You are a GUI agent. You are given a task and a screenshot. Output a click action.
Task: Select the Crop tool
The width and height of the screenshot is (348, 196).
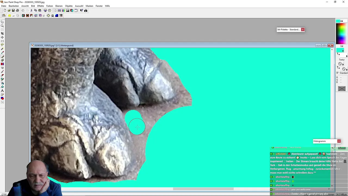click(2, 33)
